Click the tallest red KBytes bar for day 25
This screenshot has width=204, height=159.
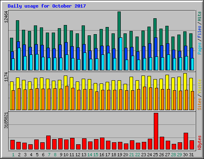156,131
